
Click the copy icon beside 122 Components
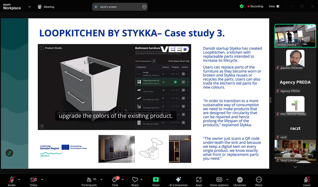pyautogui.click(x=154, y=61)
